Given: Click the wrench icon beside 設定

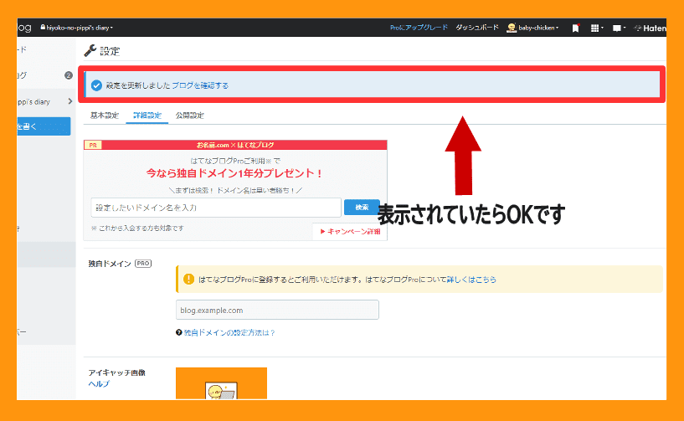Looking at the screenshot, I should point(90,50).
